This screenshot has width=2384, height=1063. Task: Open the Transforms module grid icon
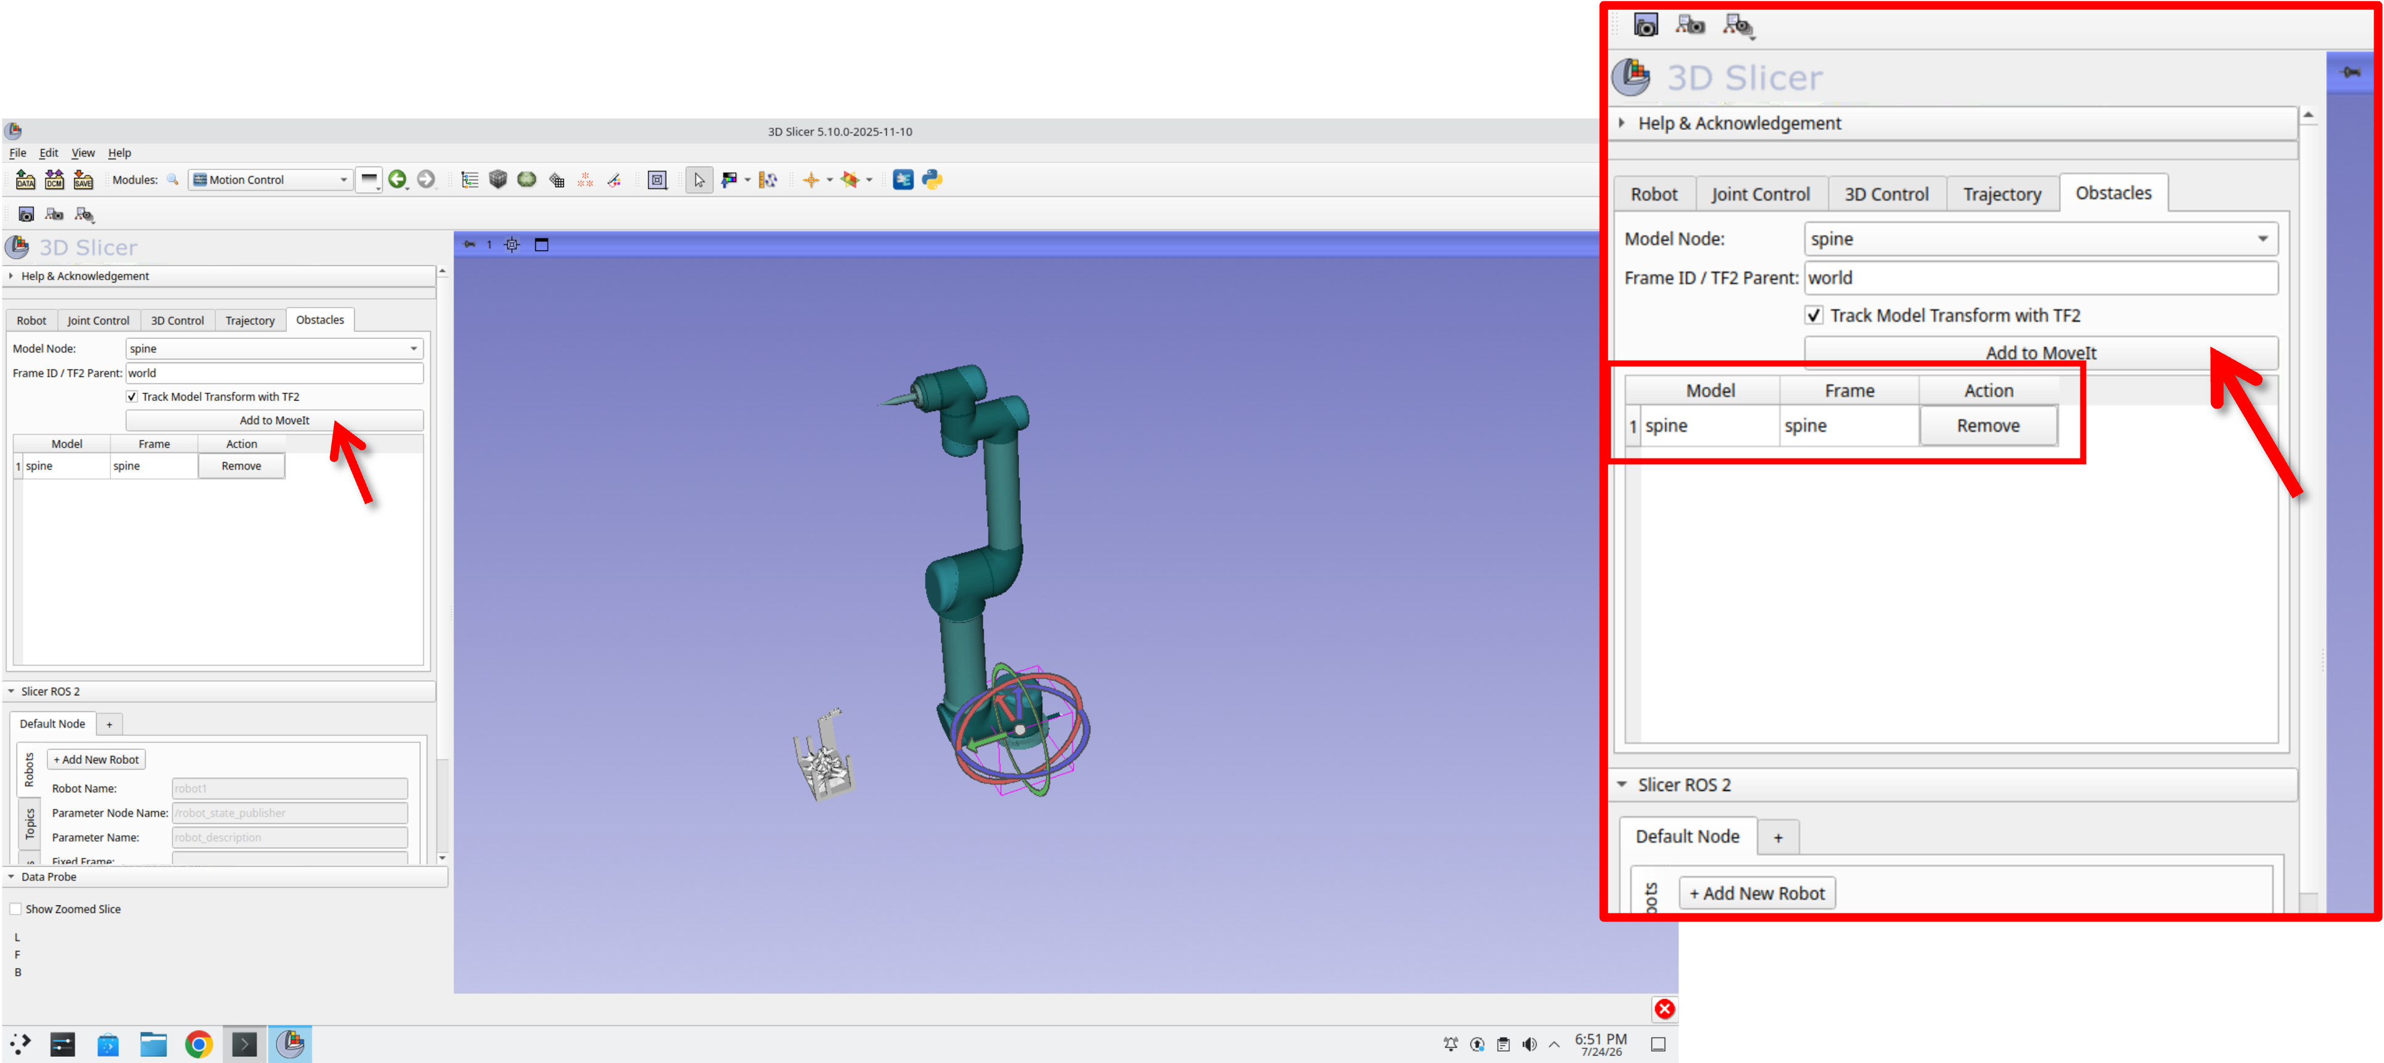[x=556, y=180]
